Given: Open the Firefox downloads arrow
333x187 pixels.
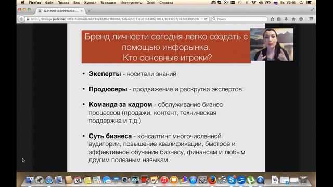Looking at the screenshot, I should point(286,19).
